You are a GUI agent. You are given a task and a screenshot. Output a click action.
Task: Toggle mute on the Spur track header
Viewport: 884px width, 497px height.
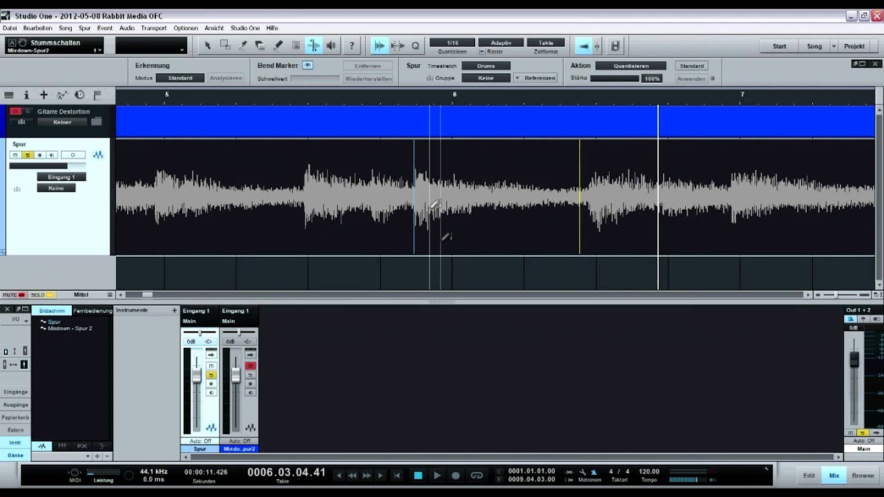pos(15,155)
